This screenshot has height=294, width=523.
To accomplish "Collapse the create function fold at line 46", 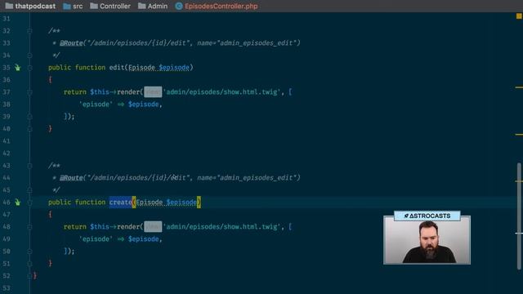I will click(29, 203).
